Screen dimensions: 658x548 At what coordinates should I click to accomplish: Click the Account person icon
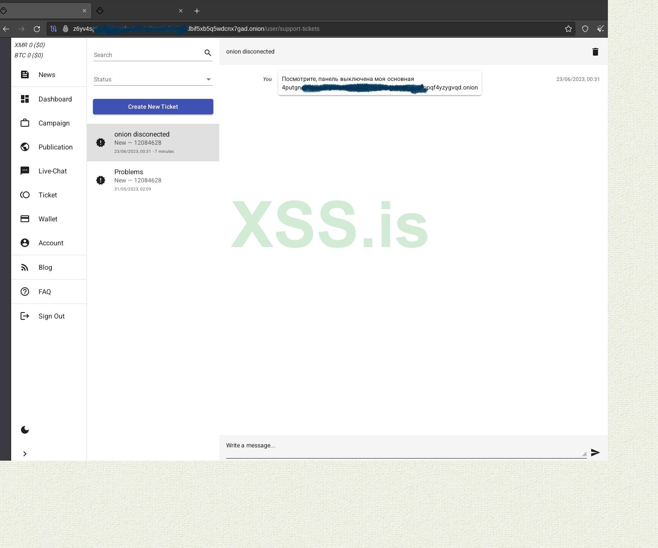[x=25, y=243]
